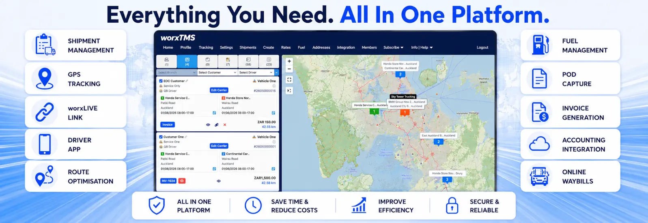Open the Select Customer dropdown
Screen dimensions: 648x223
tap(217, 73)
